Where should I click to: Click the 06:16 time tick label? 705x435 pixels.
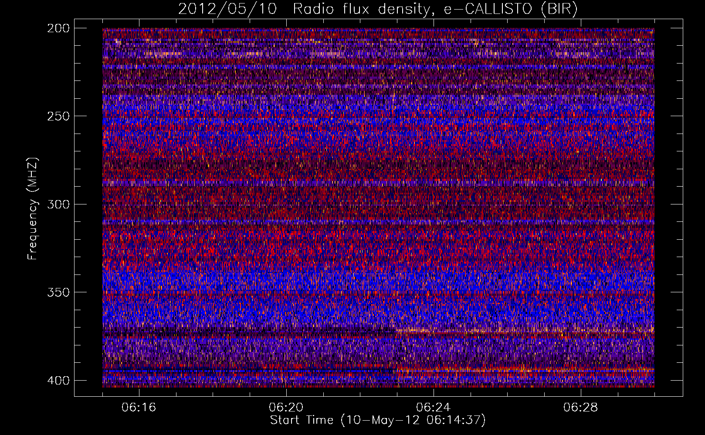[x=139, y=408]
